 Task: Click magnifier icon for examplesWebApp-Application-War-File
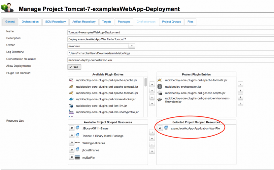point(160,128)
